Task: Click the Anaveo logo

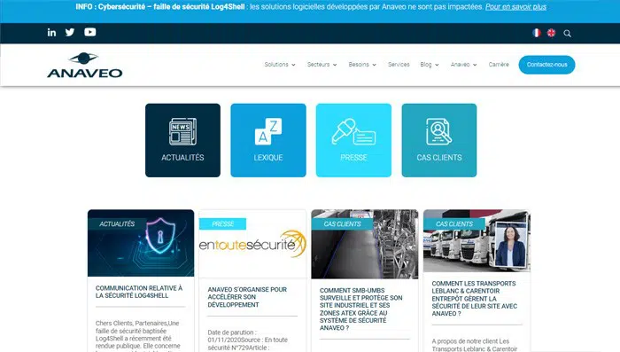Action: (x=85, y=65)
